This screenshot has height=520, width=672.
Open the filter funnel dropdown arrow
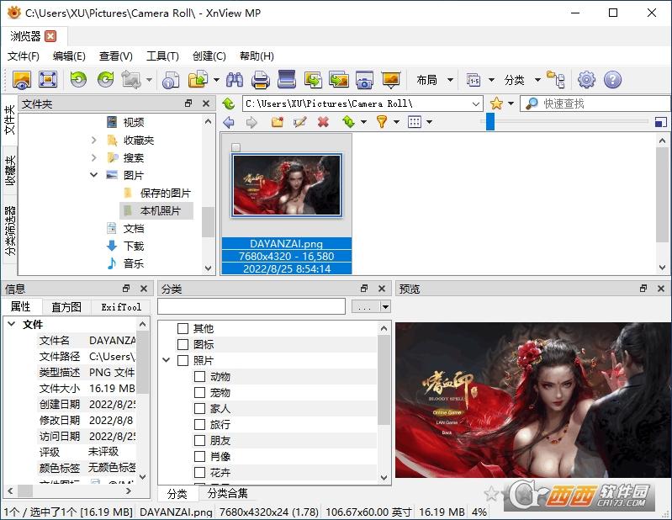coord(396,122)
